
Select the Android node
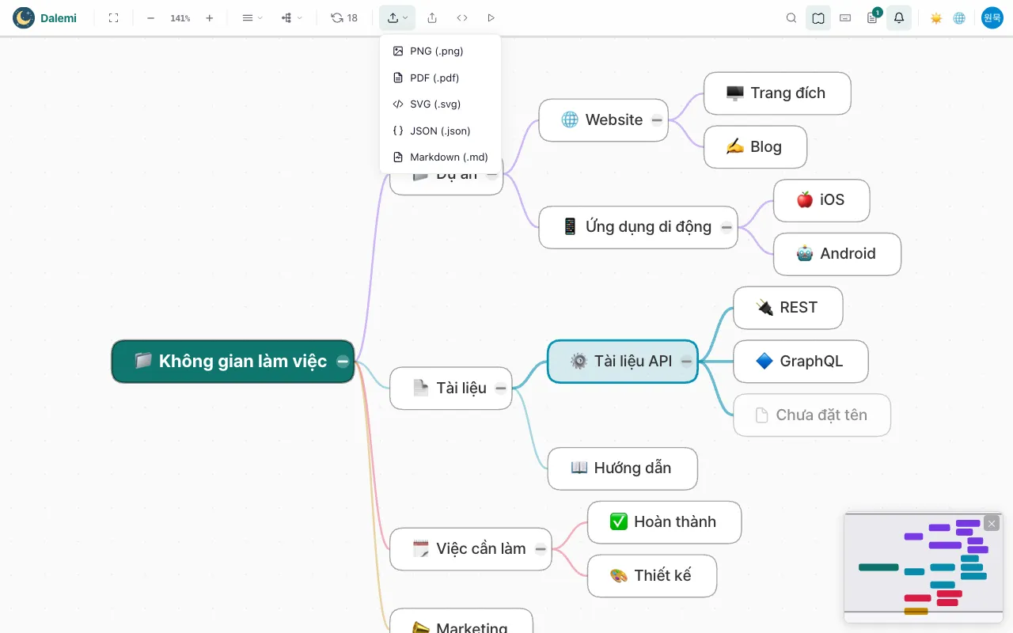click(x=837, y=254)
